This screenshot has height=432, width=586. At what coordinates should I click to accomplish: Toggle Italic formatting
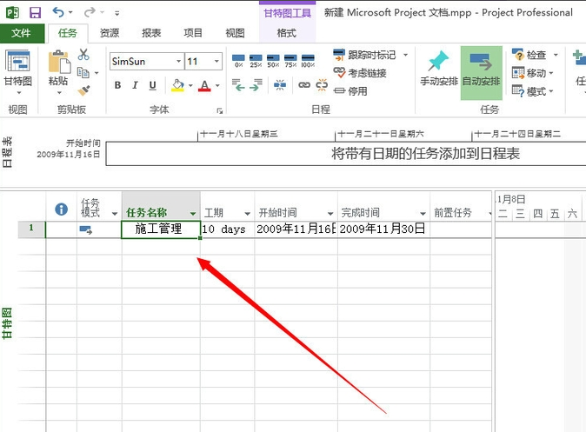pyautogui.click(x=135, y=85)
